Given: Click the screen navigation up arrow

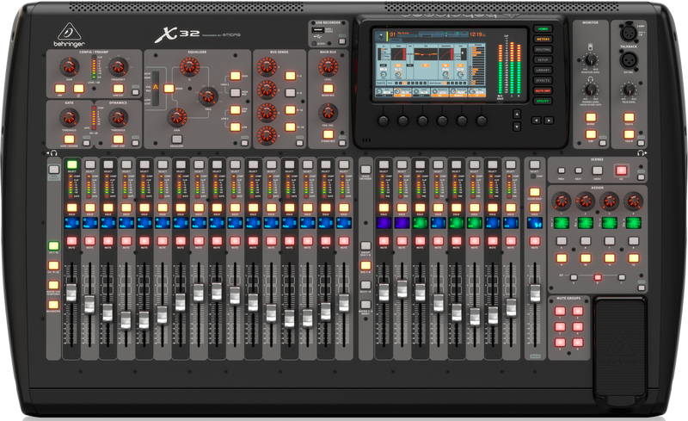Looking at the screenshot, I should click(517, 115).
